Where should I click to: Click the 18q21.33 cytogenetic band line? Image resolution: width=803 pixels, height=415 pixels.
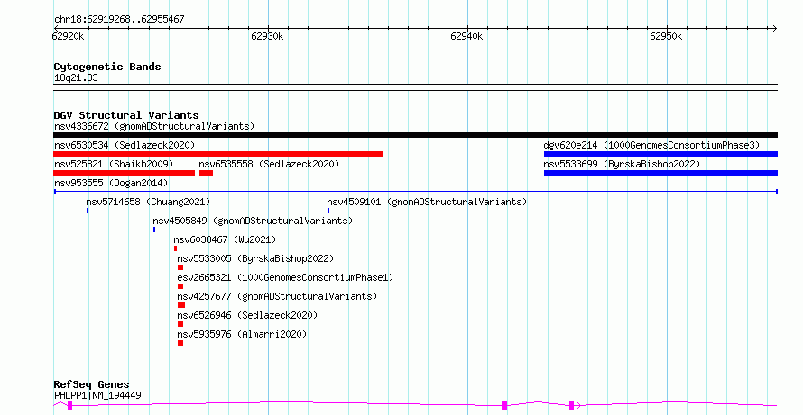pyautogui.click(x=415, y=87)
